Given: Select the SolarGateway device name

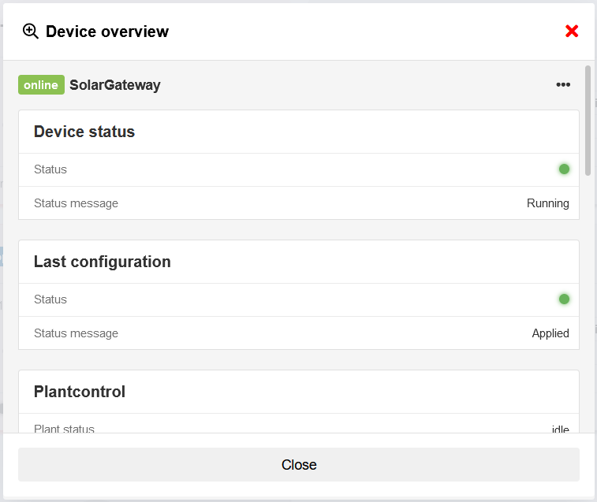Looking at the screenshot, I should coord(115,85).
